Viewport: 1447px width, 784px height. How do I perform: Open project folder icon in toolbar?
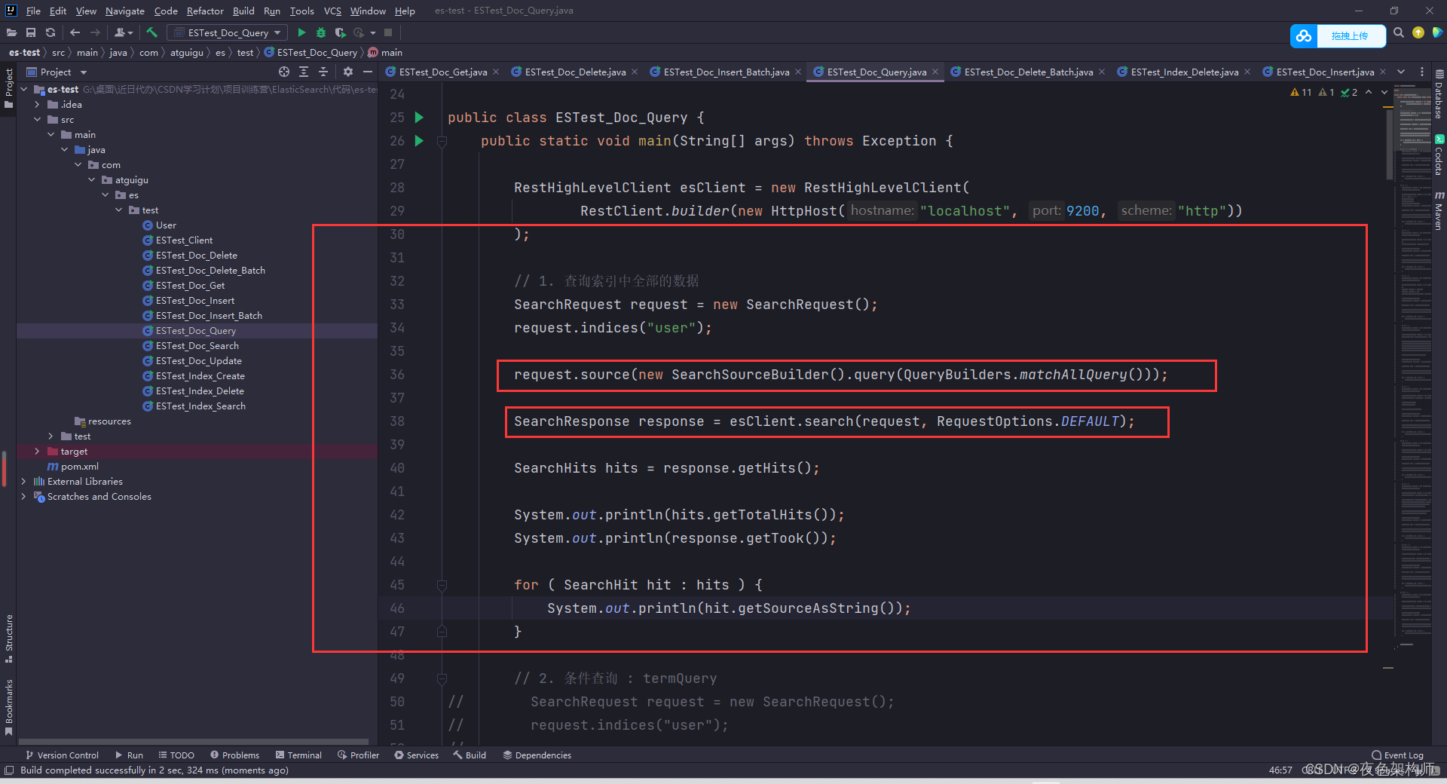point(11,32)
